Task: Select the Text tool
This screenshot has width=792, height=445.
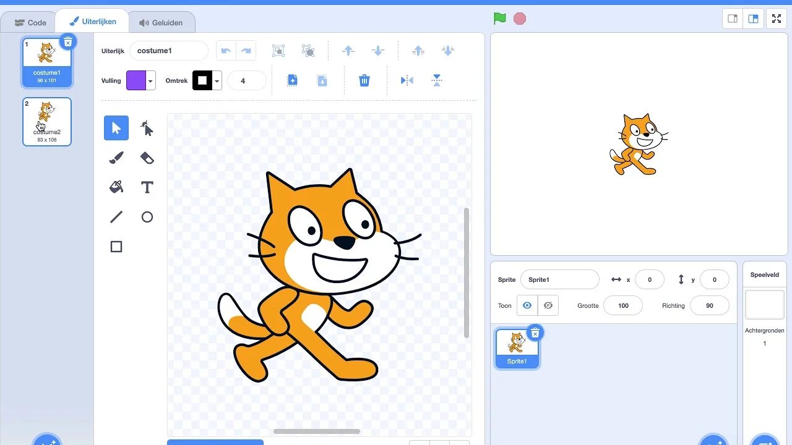Action: tap(147, 187)
